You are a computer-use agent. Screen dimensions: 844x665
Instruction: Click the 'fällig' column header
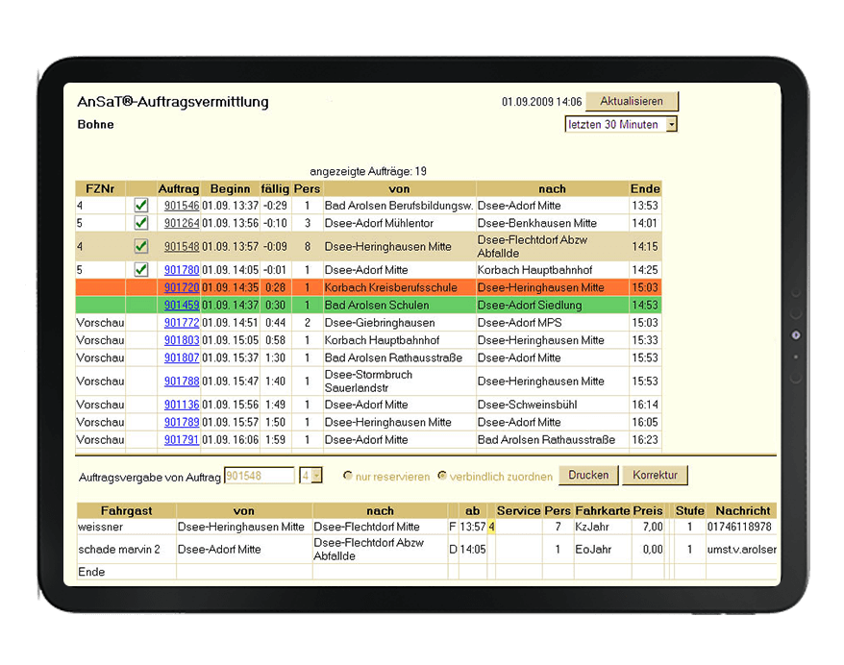pyautogui.click(x=275, y=189)
